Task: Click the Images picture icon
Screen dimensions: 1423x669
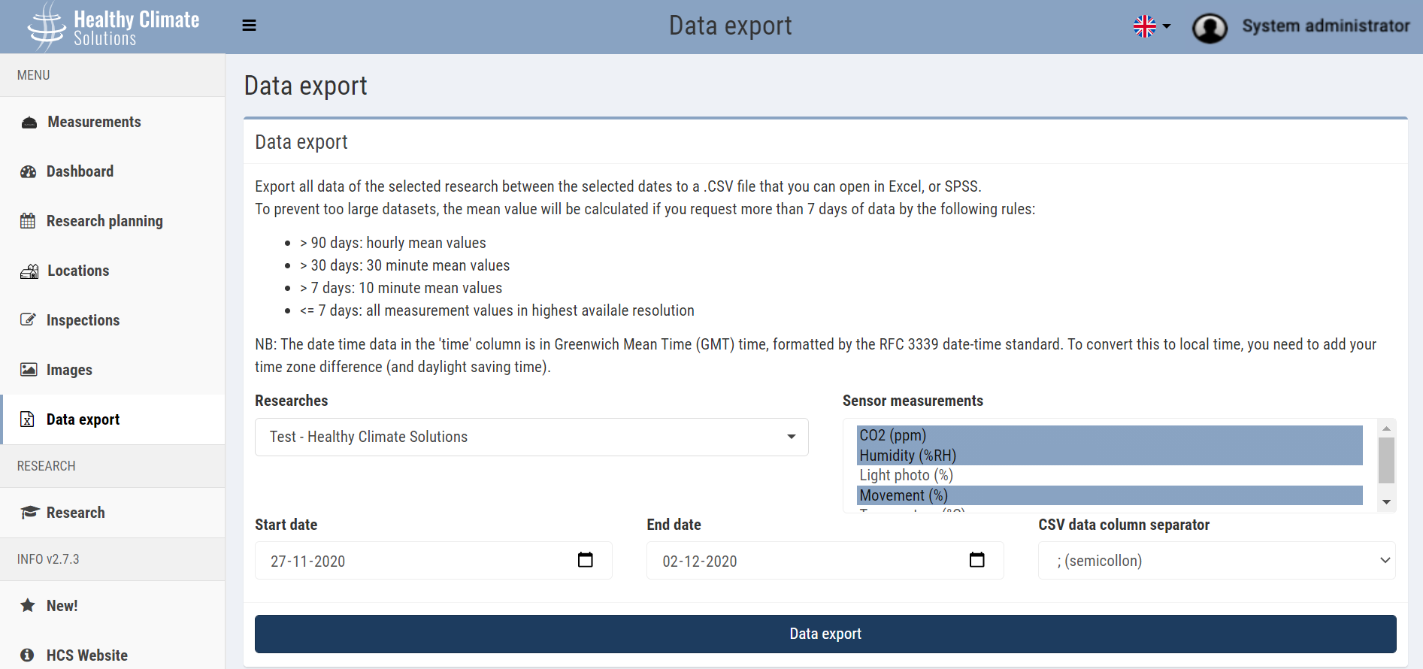Action: pos(29,370)
